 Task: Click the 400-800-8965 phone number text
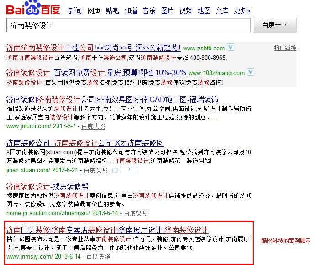pyautogui.click(x=208, y=58)
